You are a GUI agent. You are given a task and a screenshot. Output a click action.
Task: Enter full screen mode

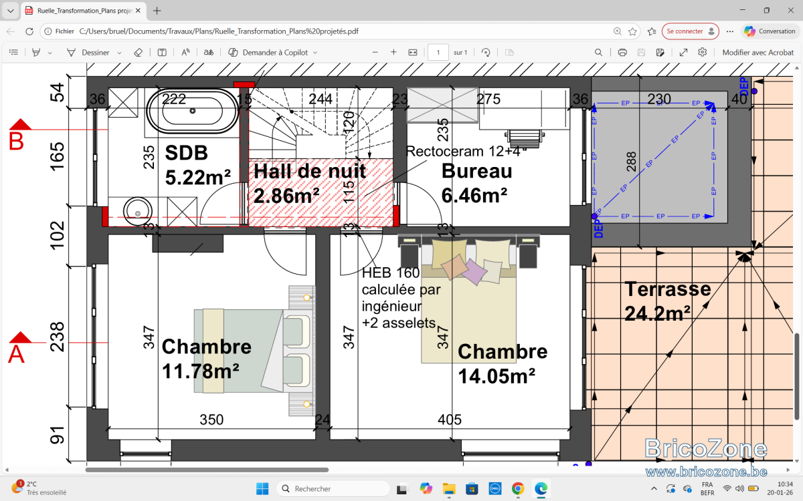coord(683,52)
